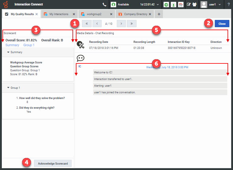Click the Genesys logo icon

point(5,5)
